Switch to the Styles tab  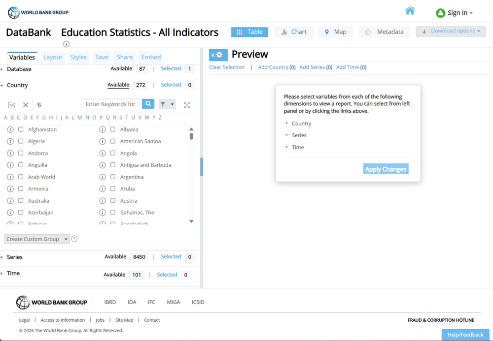click(78, 57)
